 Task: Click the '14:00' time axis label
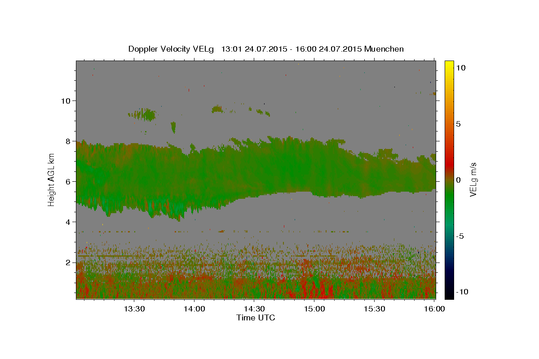pos(194,309)
